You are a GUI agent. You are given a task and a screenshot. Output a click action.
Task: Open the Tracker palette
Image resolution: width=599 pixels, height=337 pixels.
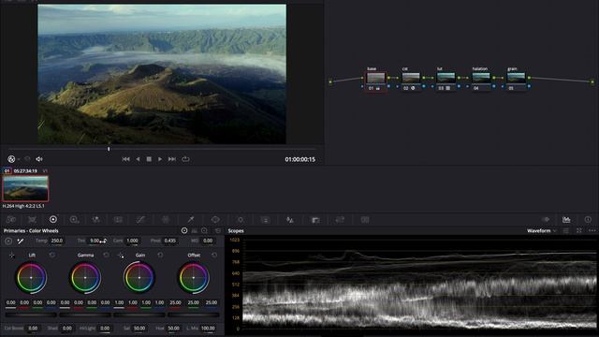pos(241,220)
